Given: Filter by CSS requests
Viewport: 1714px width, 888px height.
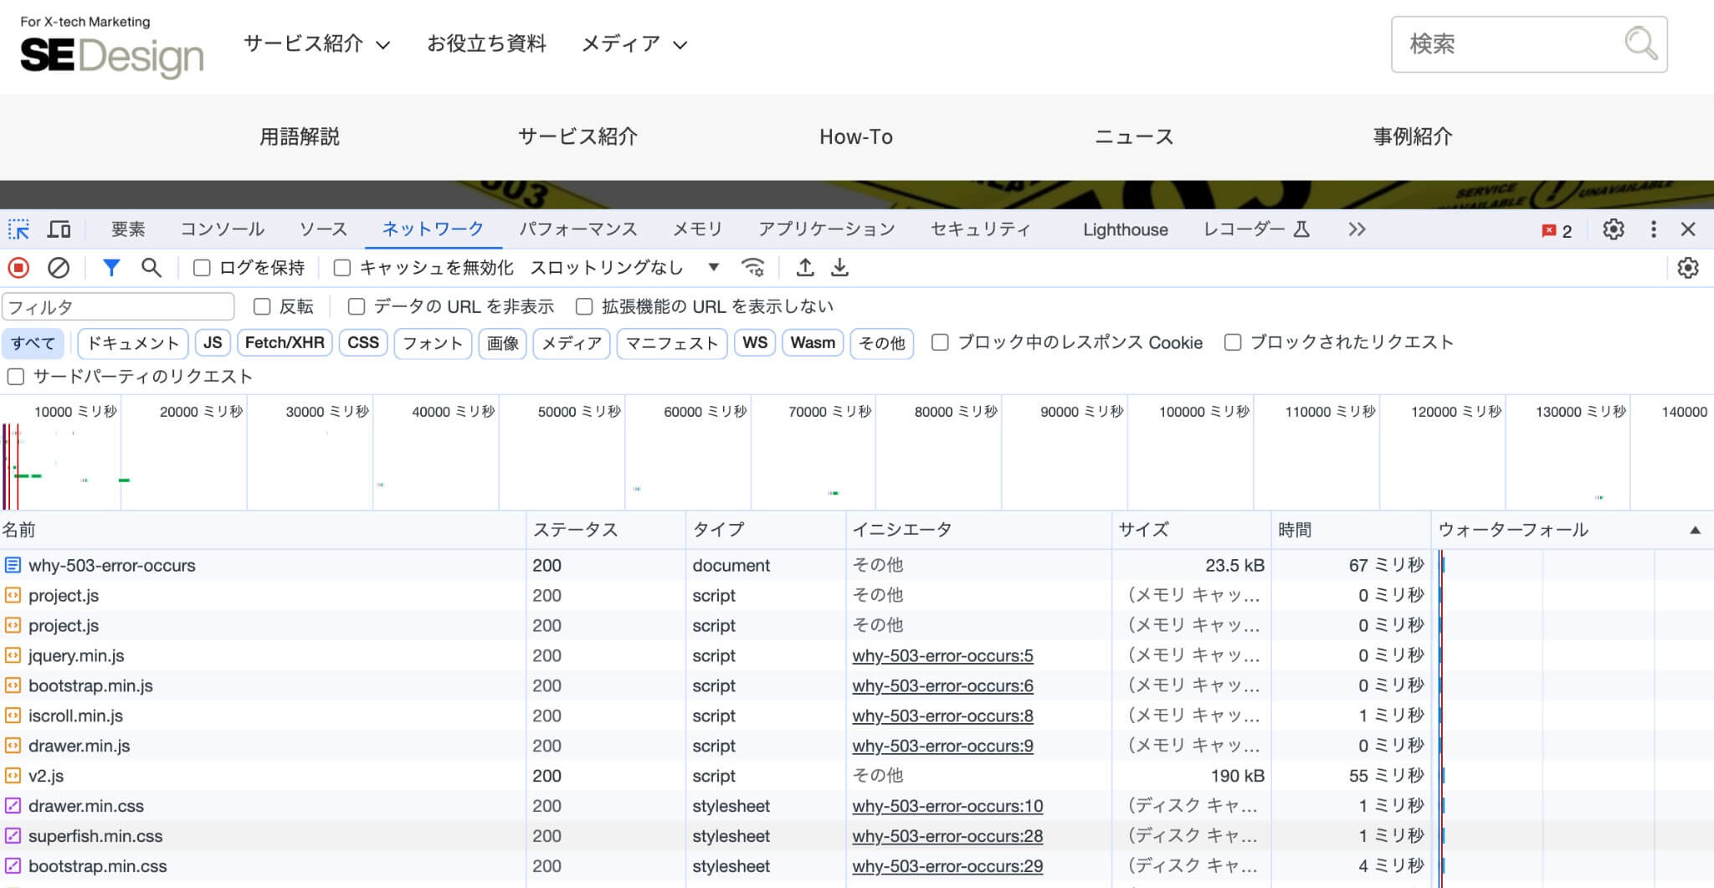Looking at the screenshot, I should pyautogui.click(x=363, y=342).
